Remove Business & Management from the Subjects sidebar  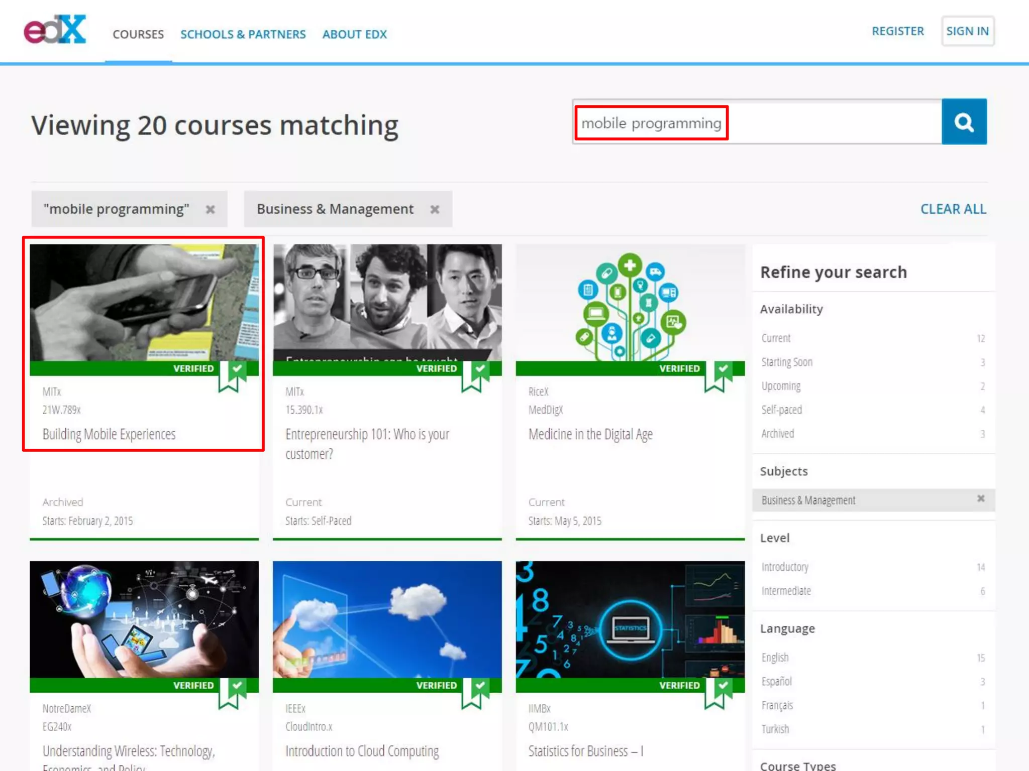(980, 499)
